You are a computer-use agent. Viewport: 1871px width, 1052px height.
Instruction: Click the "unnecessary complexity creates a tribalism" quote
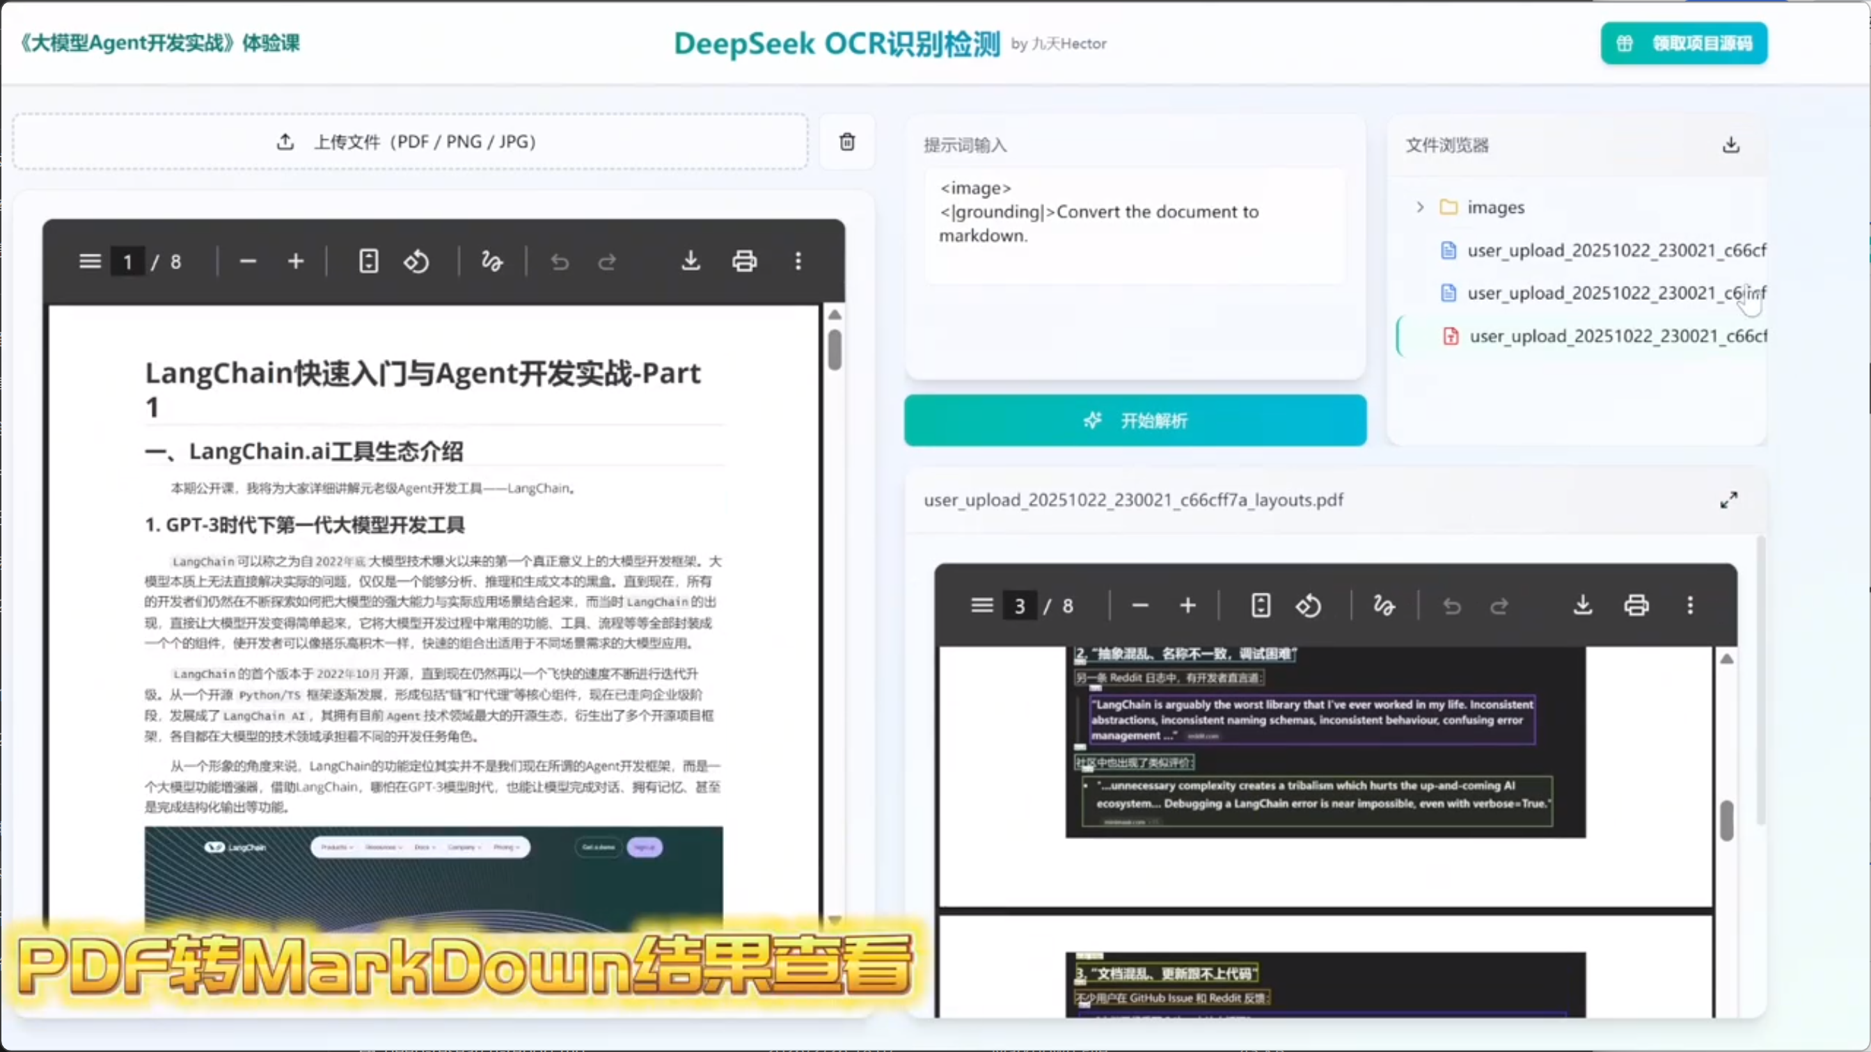(x=1317, y=800)
